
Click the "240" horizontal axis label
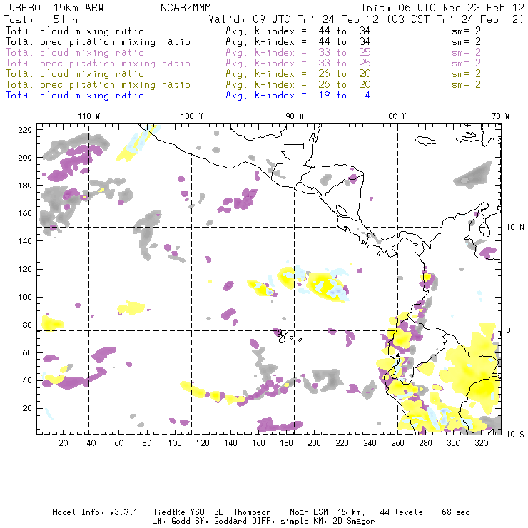coord(370,443)
